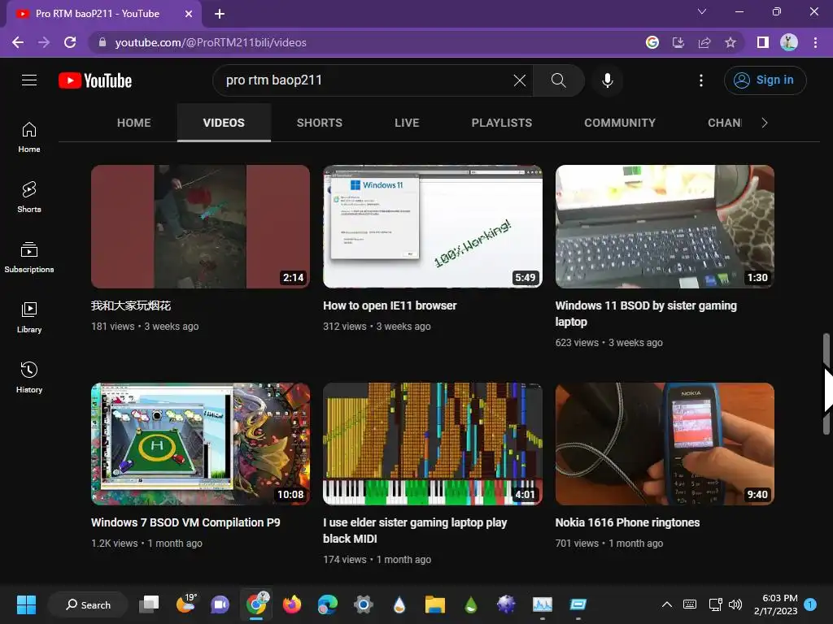Open the Nokia 1616 phone video thumbnail
The width and height of the screenshot is (833, 624).
point(665,444)
